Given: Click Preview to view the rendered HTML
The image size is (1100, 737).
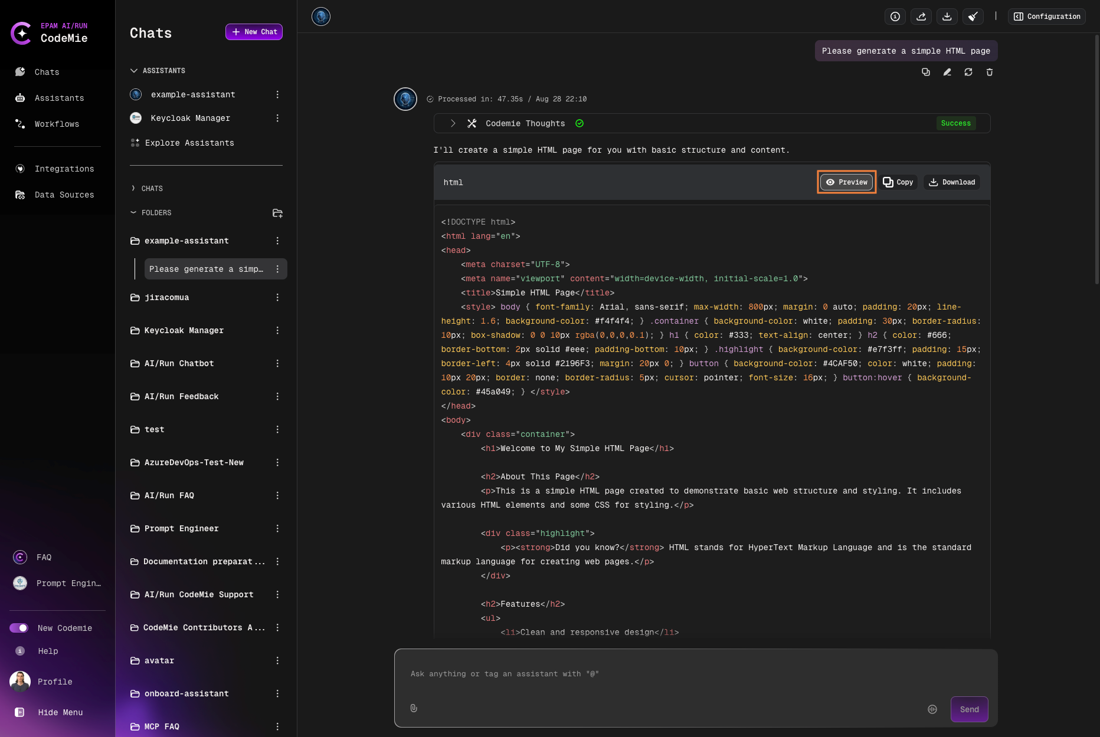Looking at the screenshot, I should pos(847,182).
